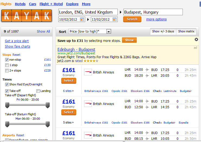The image size is (201, 142).
Task: Close the save up to £31 banner
Action: coord(196,39)
